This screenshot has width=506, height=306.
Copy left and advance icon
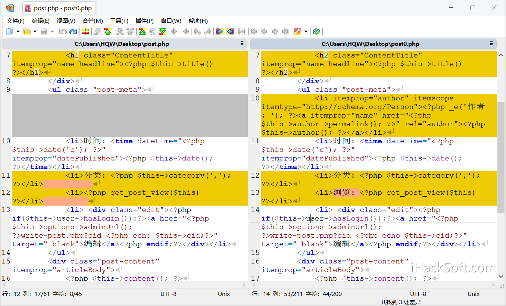coord(208,31)
